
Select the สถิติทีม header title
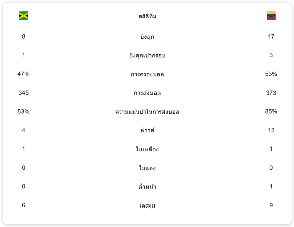pyautogui.click(x=147, y=16)
